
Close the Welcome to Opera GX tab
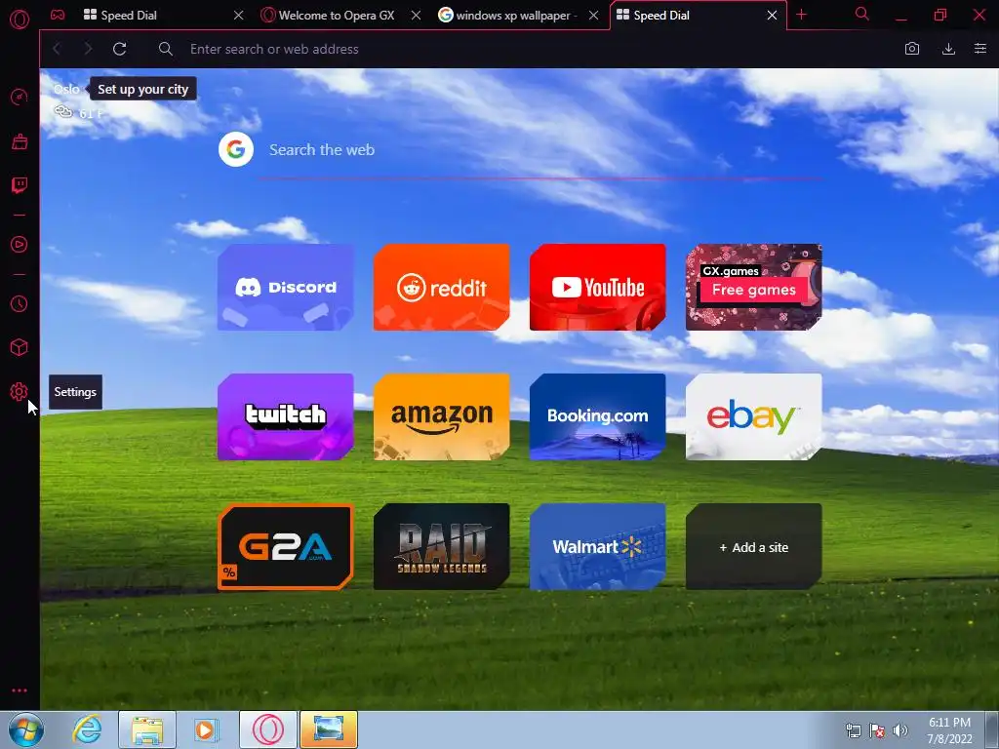pyautogui.click(x=416, y=16)
